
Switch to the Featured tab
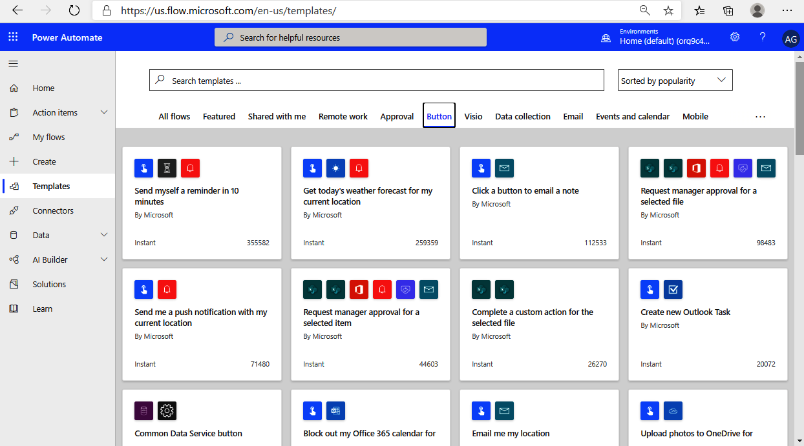click(219, 117)
